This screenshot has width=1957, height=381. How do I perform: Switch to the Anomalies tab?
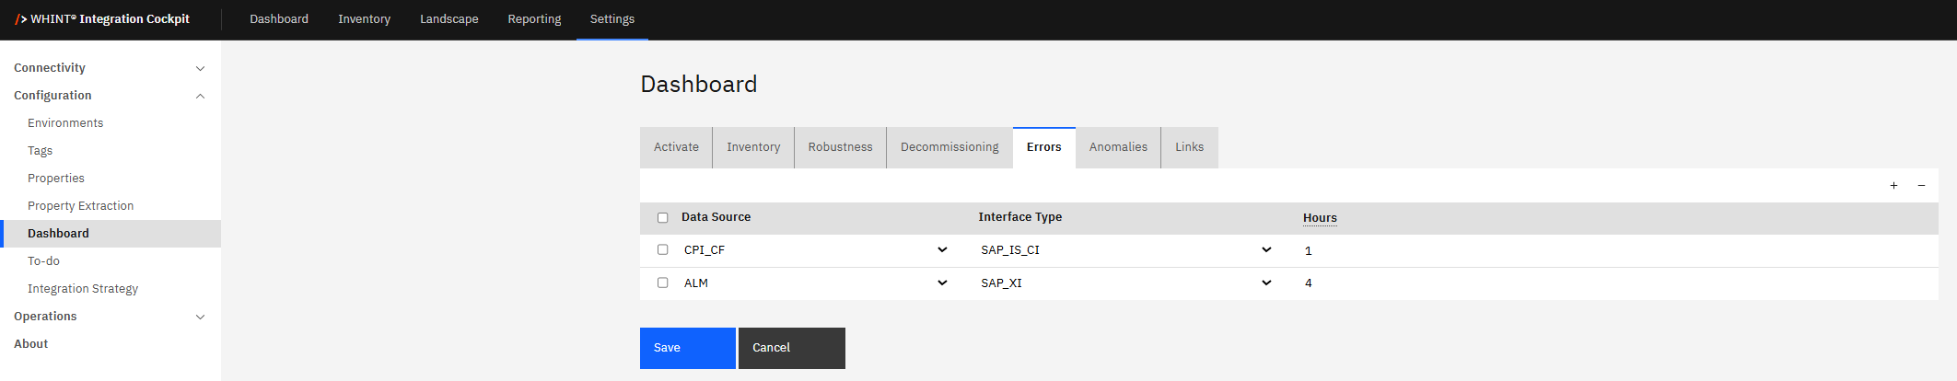(1118, 147)
